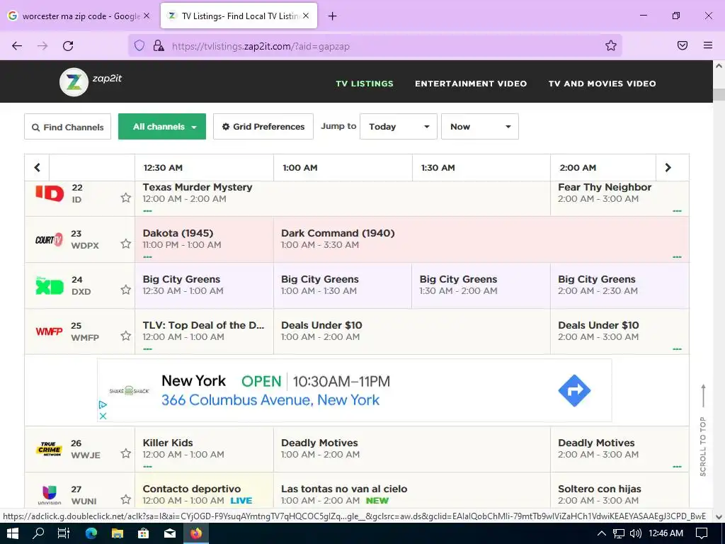
Task: Open the taskbar volume control
Action: point(636,533)
